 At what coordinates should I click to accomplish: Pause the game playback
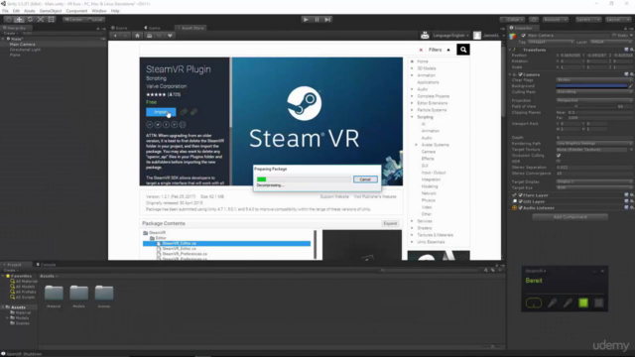(x=317, y=20)
